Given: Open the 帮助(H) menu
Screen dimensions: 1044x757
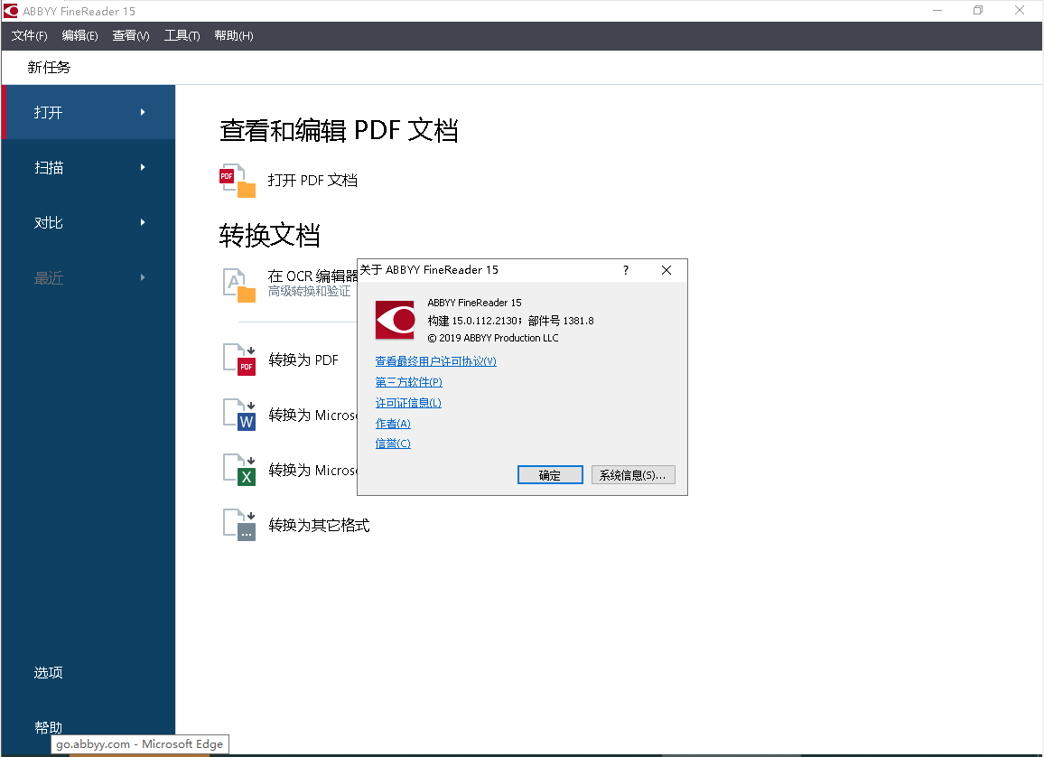Looking at the screenshot, I should click(234, 36).
